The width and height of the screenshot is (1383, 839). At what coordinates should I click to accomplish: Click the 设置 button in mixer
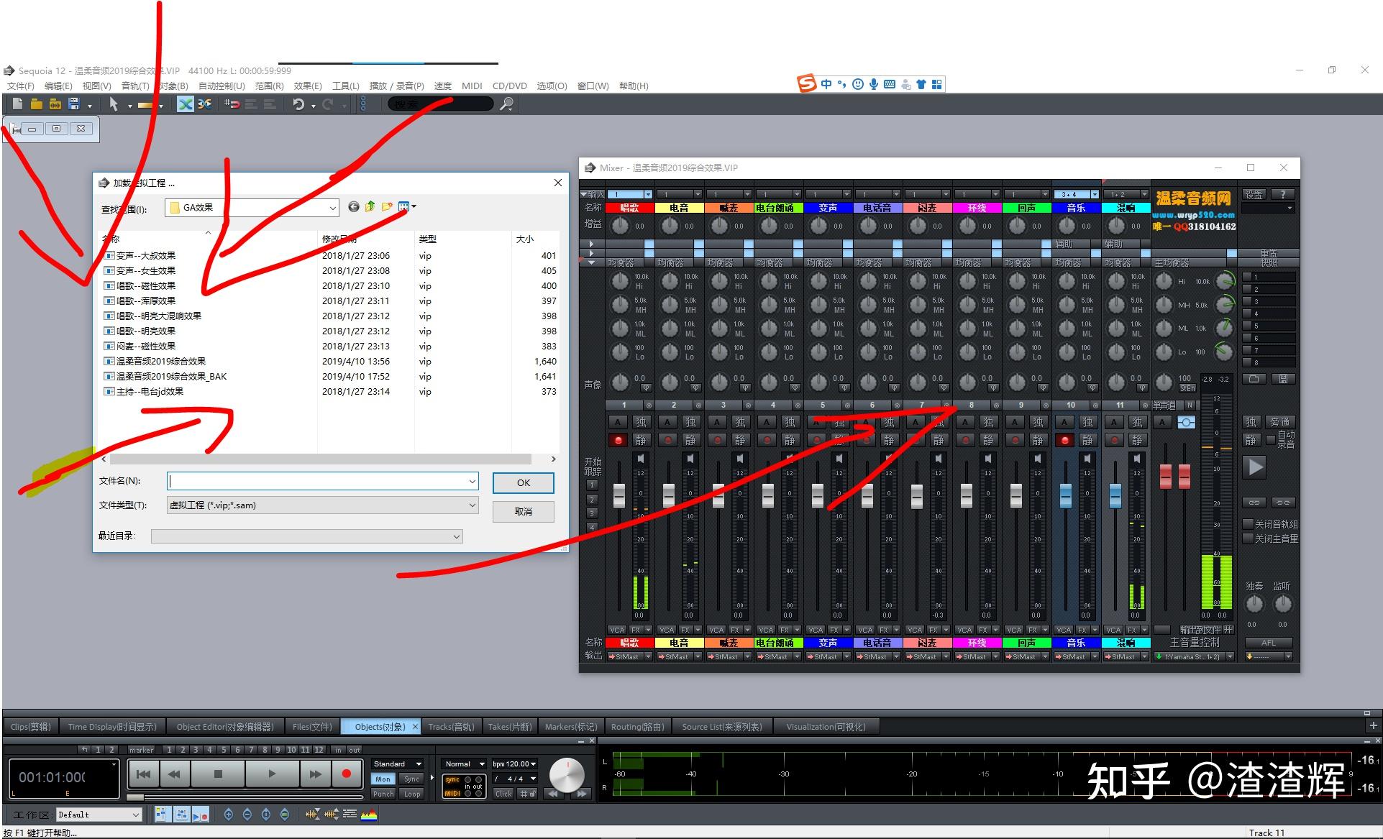click(x=1254, y=195)
